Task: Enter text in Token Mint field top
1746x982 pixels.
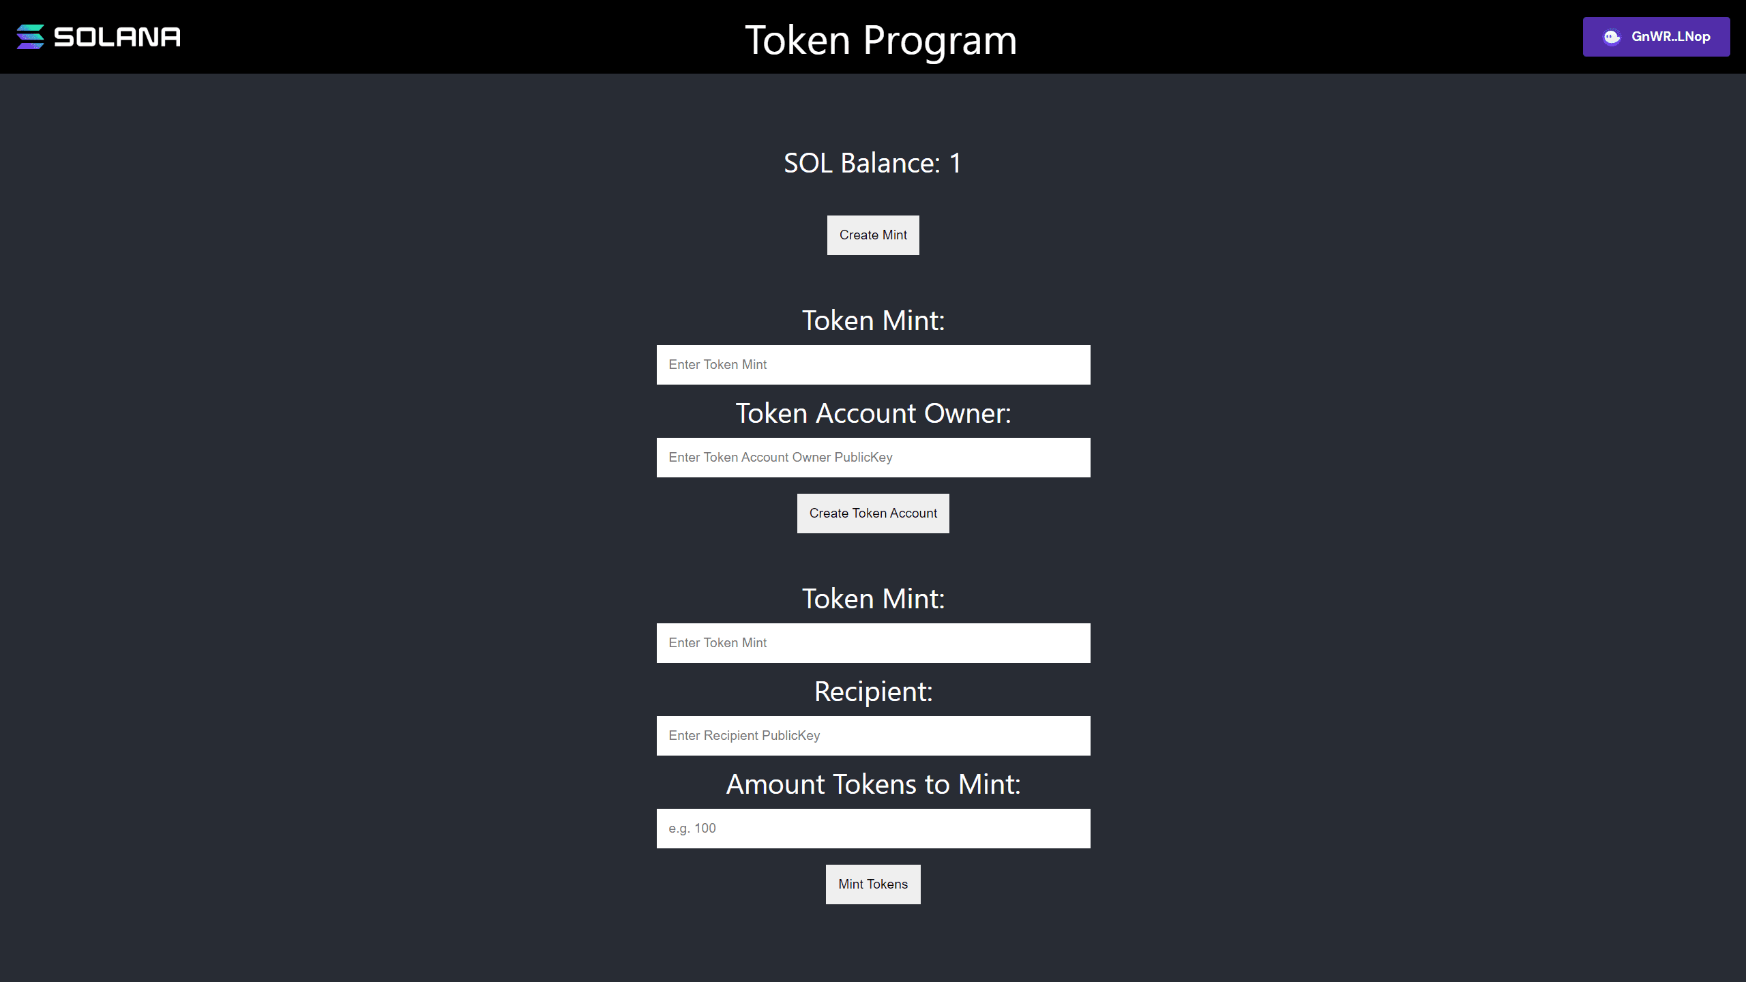Action: (873, 365)
